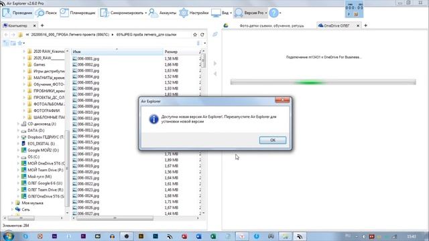
Task: Open the Вид view menu
Action: 221,13
